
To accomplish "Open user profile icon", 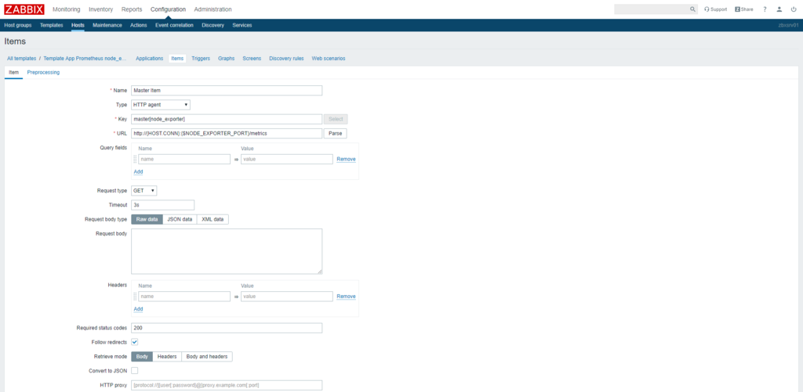I will point(779,9).
